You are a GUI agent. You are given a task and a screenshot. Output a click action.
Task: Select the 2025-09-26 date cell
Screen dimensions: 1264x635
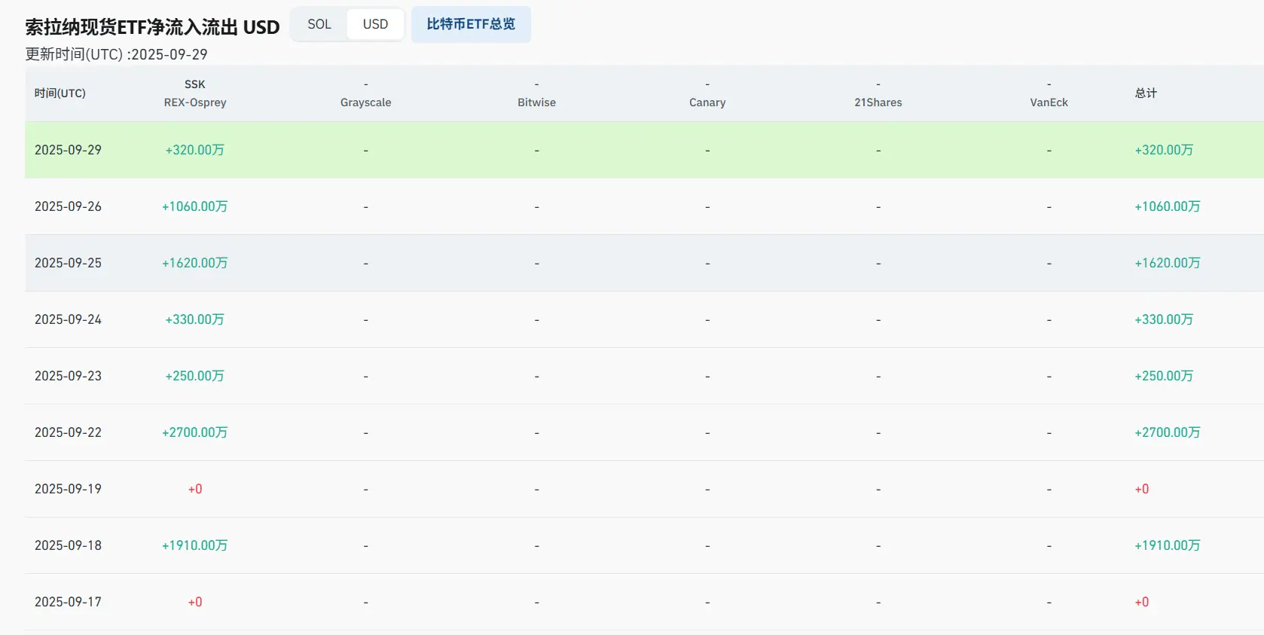click(68, 206)
